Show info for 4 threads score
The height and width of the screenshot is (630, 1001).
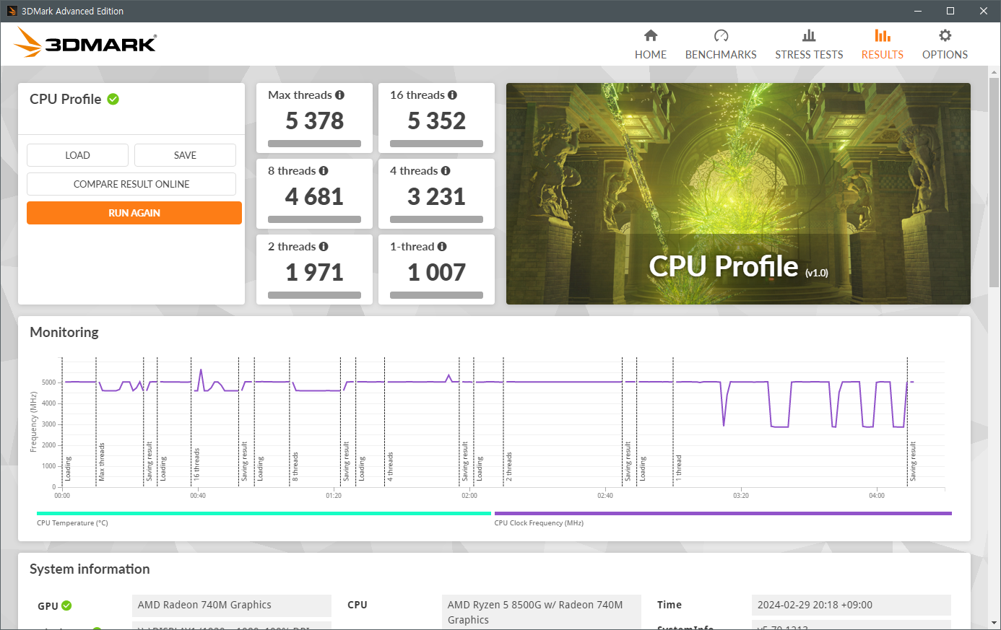pyautogui.click(x=446, y=171)
